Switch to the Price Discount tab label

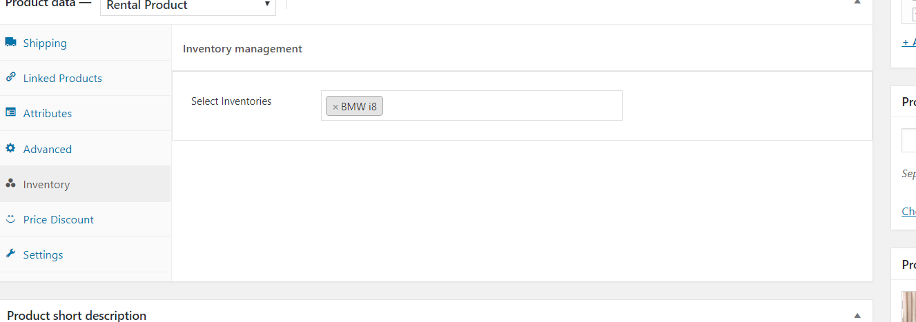(x=59, y=220)
